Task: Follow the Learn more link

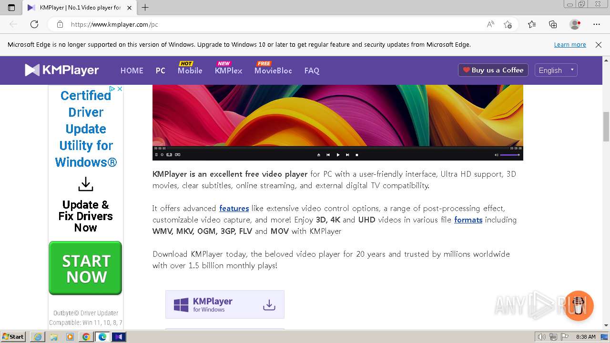Action: click(570, 45)
